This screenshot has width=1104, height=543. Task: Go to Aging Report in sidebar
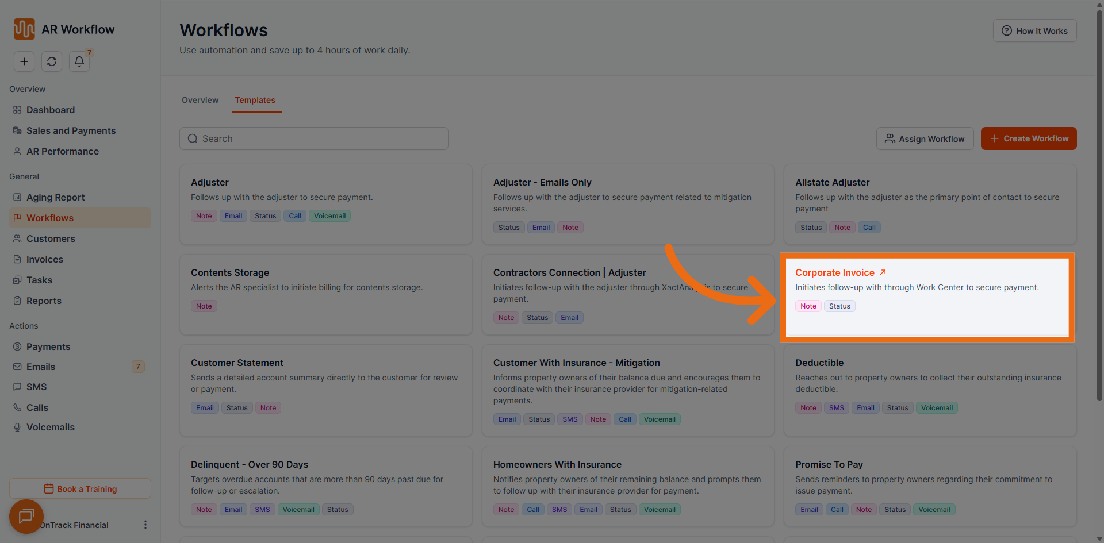click(x=55, y=197)
